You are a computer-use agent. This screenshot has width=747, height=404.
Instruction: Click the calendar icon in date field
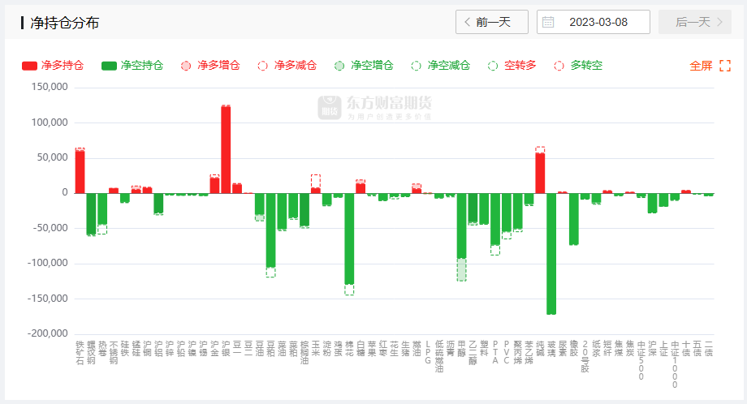pyautogui.click(x=548, y=22)
